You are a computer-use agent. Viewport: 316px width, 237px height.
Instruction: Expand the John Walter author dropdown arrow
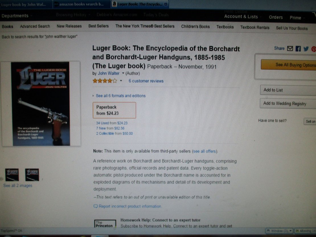click(123, 73)
